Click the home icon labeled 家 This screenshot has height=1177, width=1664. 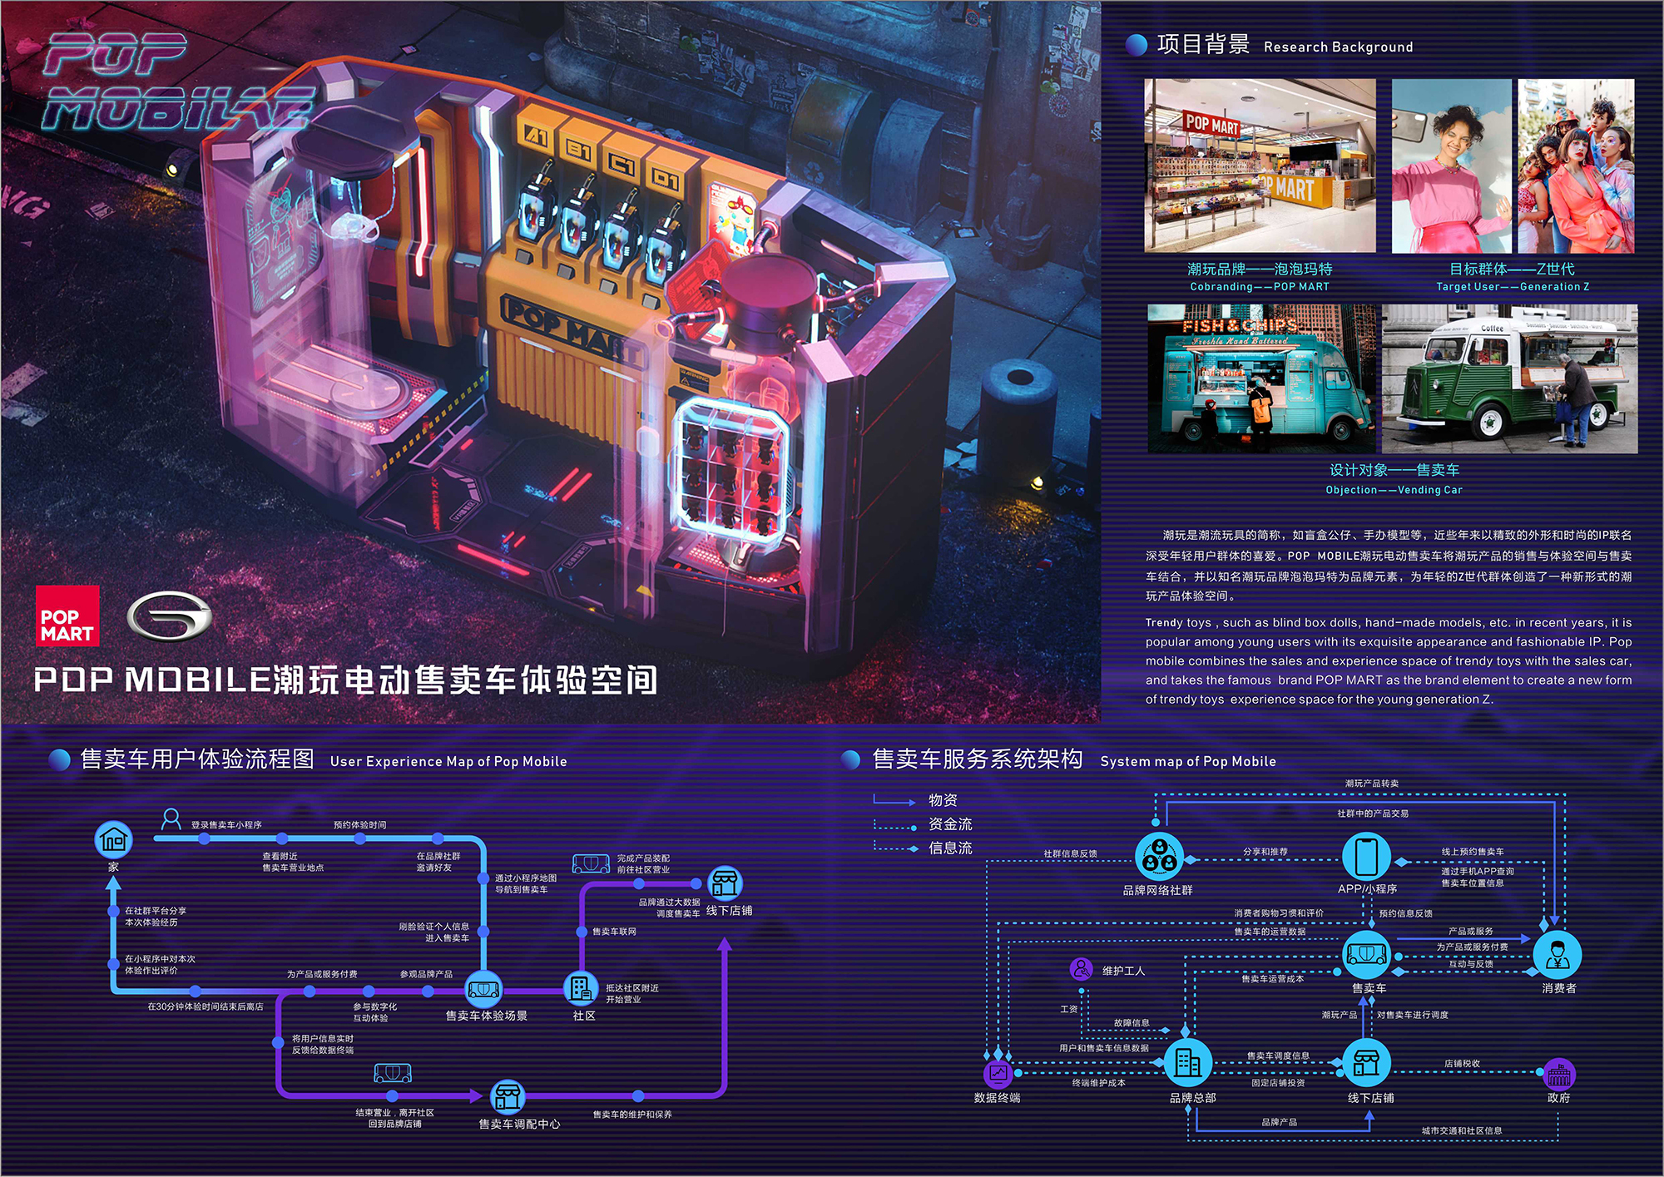click(113, 840)
